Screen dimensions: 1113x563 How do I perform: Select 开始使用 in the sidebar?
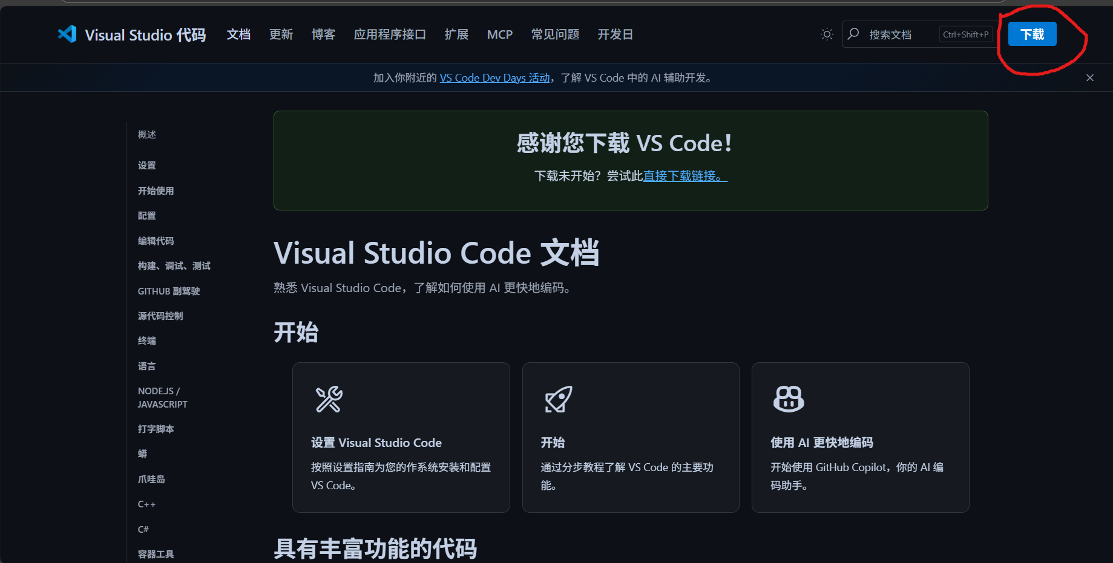click(156, 190)
